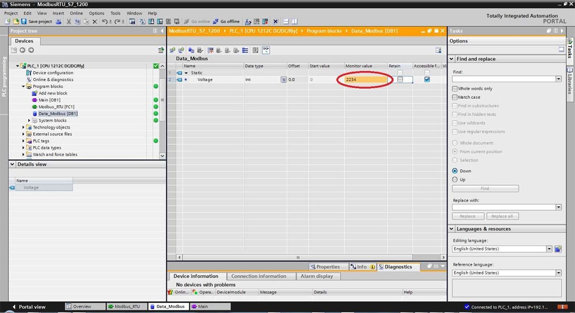575x313 pixels.
Task: Toggle Retain checkbox for Voltage row
Action: point(400,80)
